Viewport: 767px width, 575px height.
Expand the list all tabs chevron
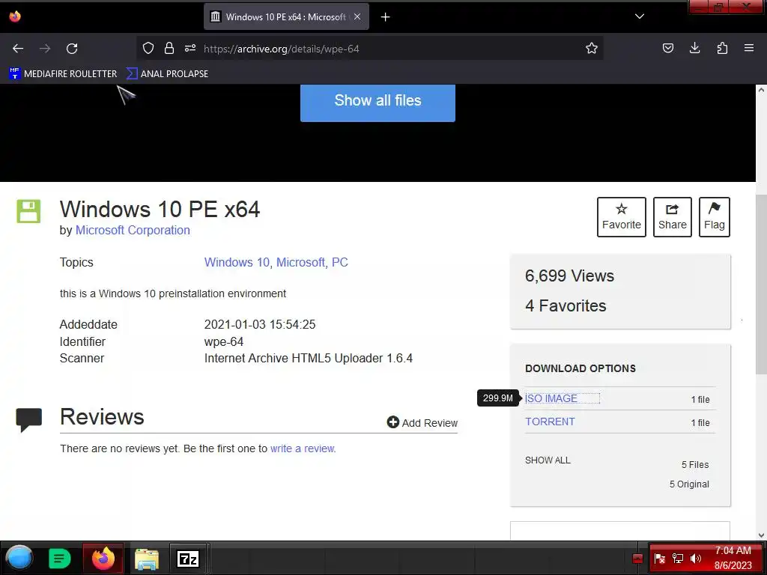point(640,16)
